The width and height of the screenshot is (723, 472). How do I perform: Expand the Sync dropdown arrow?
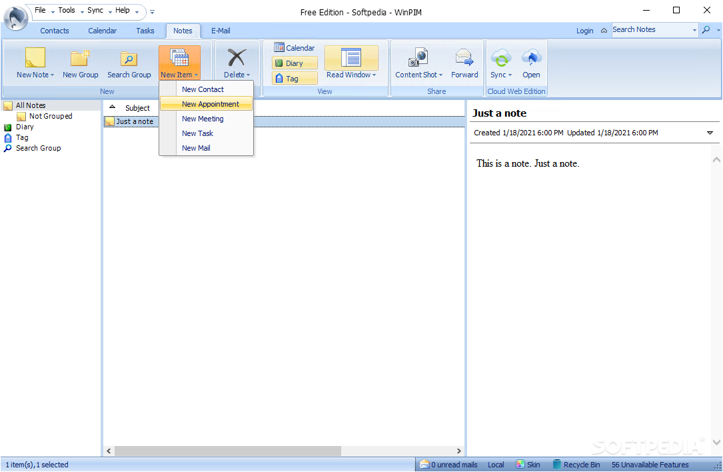click(x=510, y=75)
